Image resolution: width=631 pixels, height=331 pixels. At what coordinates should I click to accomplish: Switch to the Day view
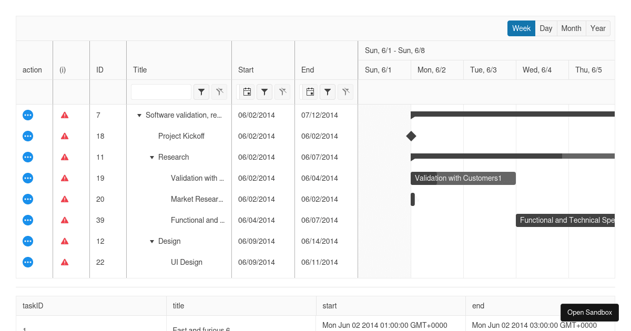(546, 28)
